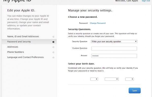Open the middle birth date dropdown
The image size is (152, 97).
point(111,79)
